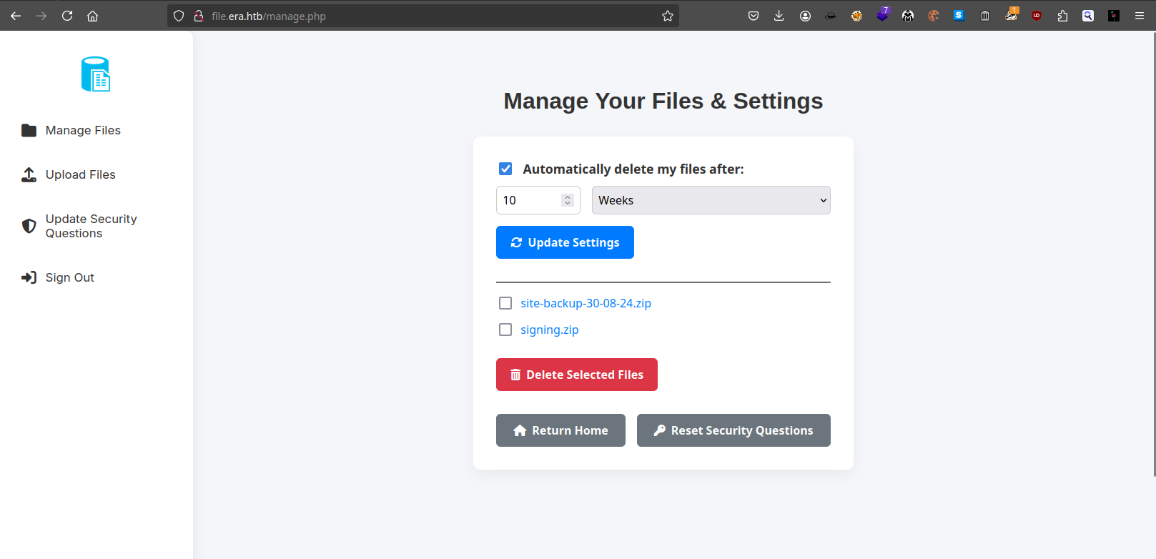Open Upload Files in the sidebar

pyautogui.click(x=80, y=174)
